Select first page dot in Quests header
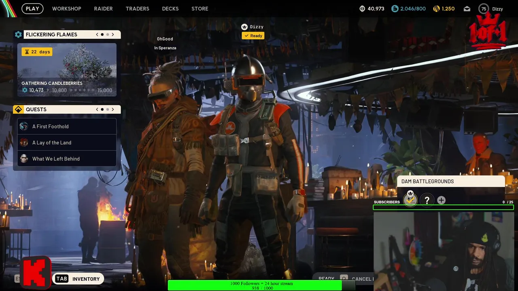 pos(102,110)
